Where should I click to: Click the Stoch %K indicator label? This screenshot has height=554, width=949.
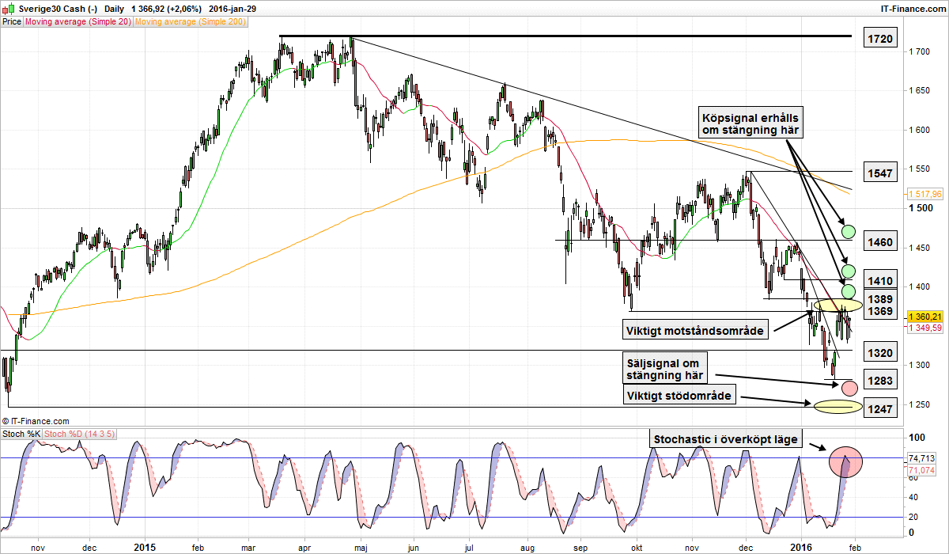coord(21,434)
